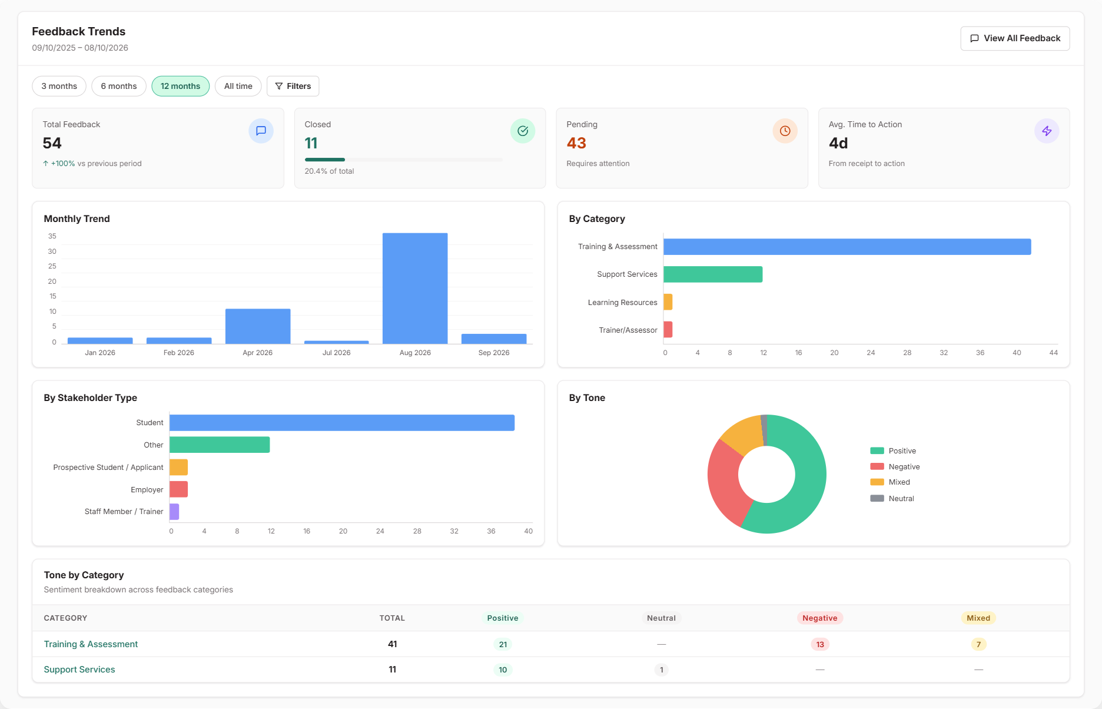Click the Support Services bar in By Category
The image size is (1102, 709).
(713, 274)
